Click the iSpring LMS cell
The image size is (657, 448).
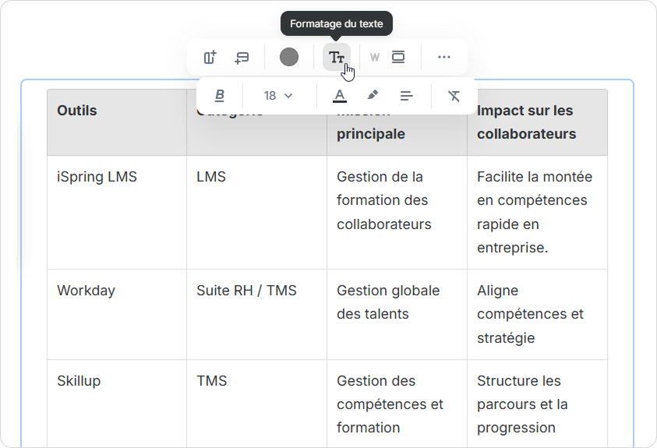point(97,177)
